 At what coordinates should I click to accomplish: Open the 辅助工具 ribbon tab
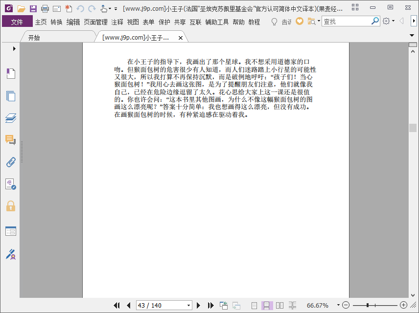coord(217,22)
